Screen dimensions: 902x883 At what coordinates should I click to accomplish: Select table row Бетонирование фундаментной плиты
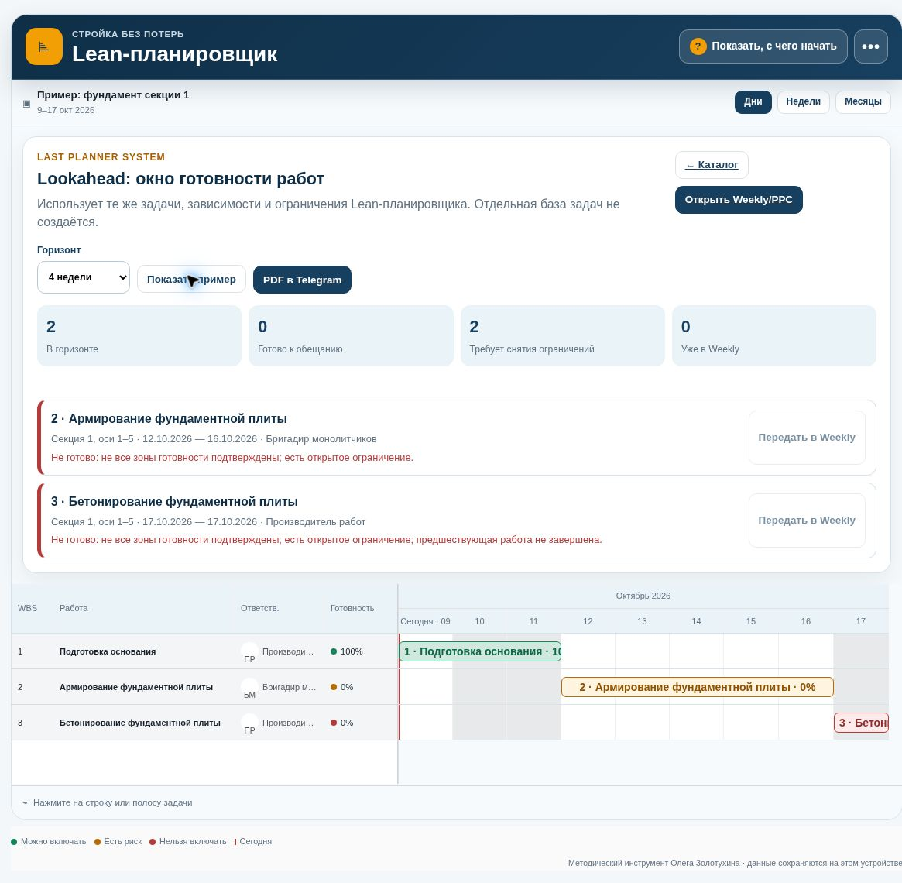(204, 723)
